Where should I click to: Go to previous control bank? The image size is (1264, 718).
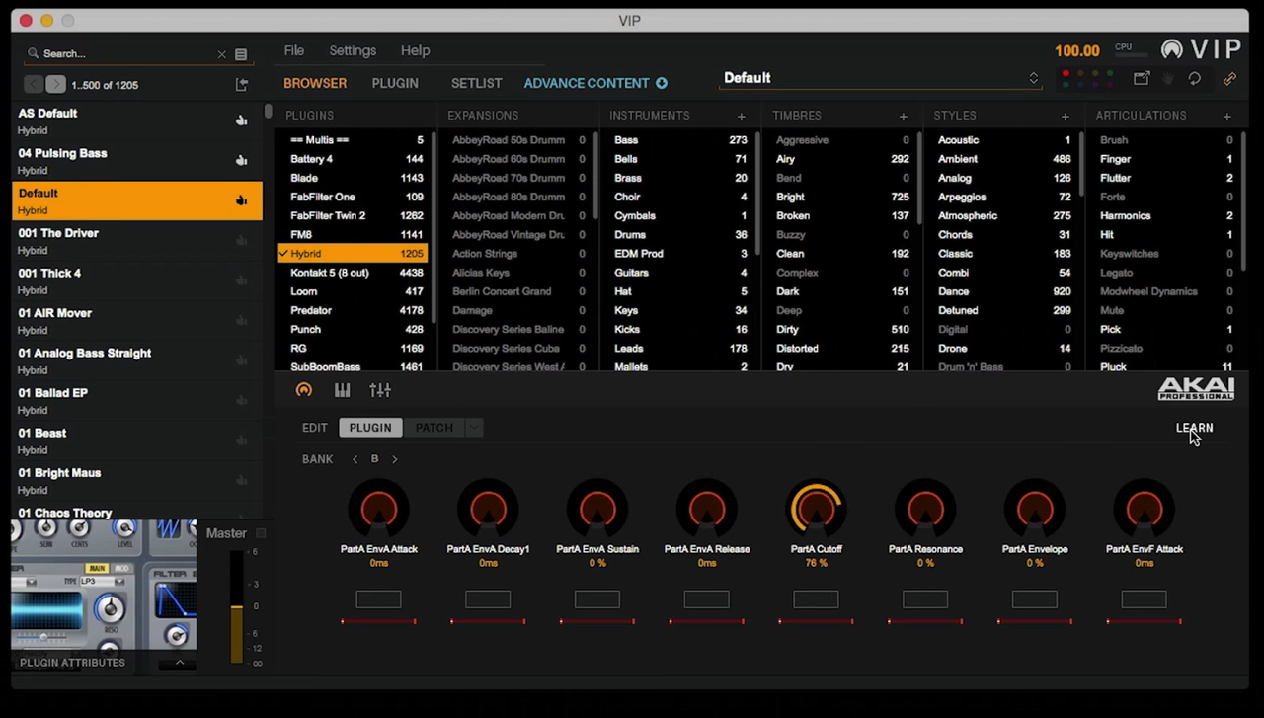pos(355,459)
